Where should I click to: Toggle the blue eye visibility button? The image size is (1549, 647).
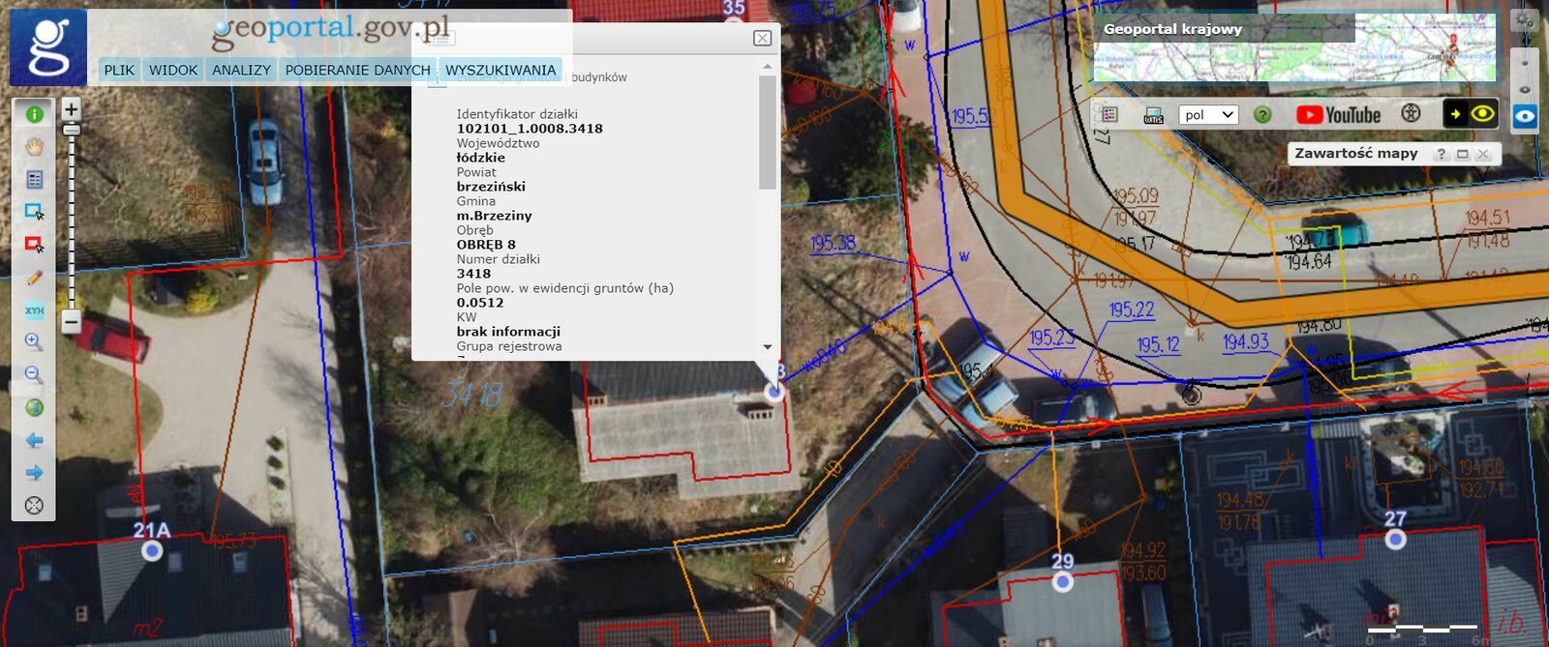coord(1525,117)
